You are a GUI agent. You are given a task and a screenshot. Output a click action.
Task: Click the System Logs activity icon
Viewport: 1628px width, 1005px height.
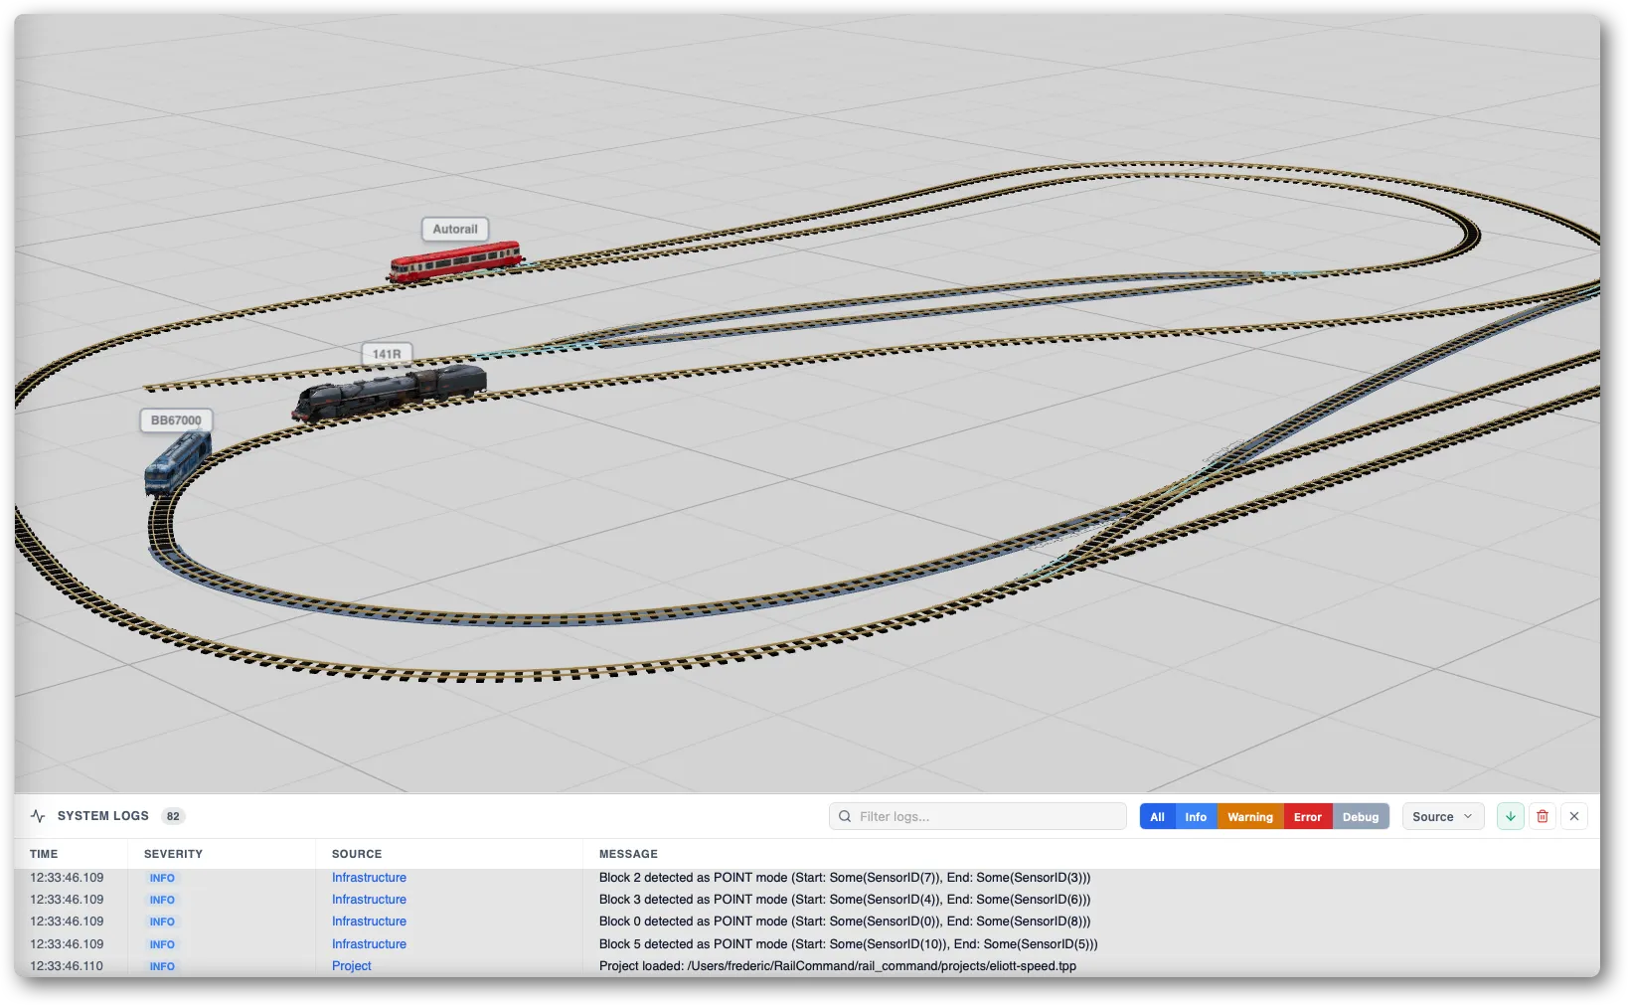pos(38,816)
